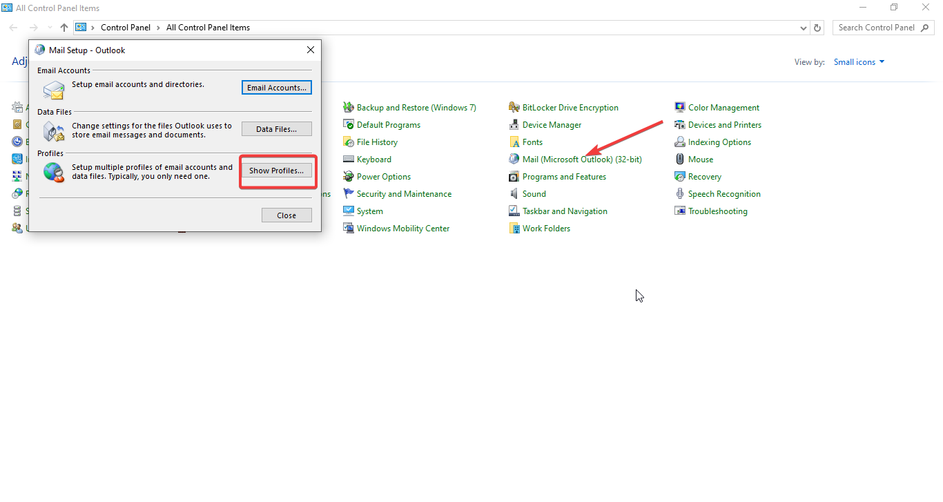Open Indexing Options
Viewport: 943px width, 502px height.
click(718, 142)
